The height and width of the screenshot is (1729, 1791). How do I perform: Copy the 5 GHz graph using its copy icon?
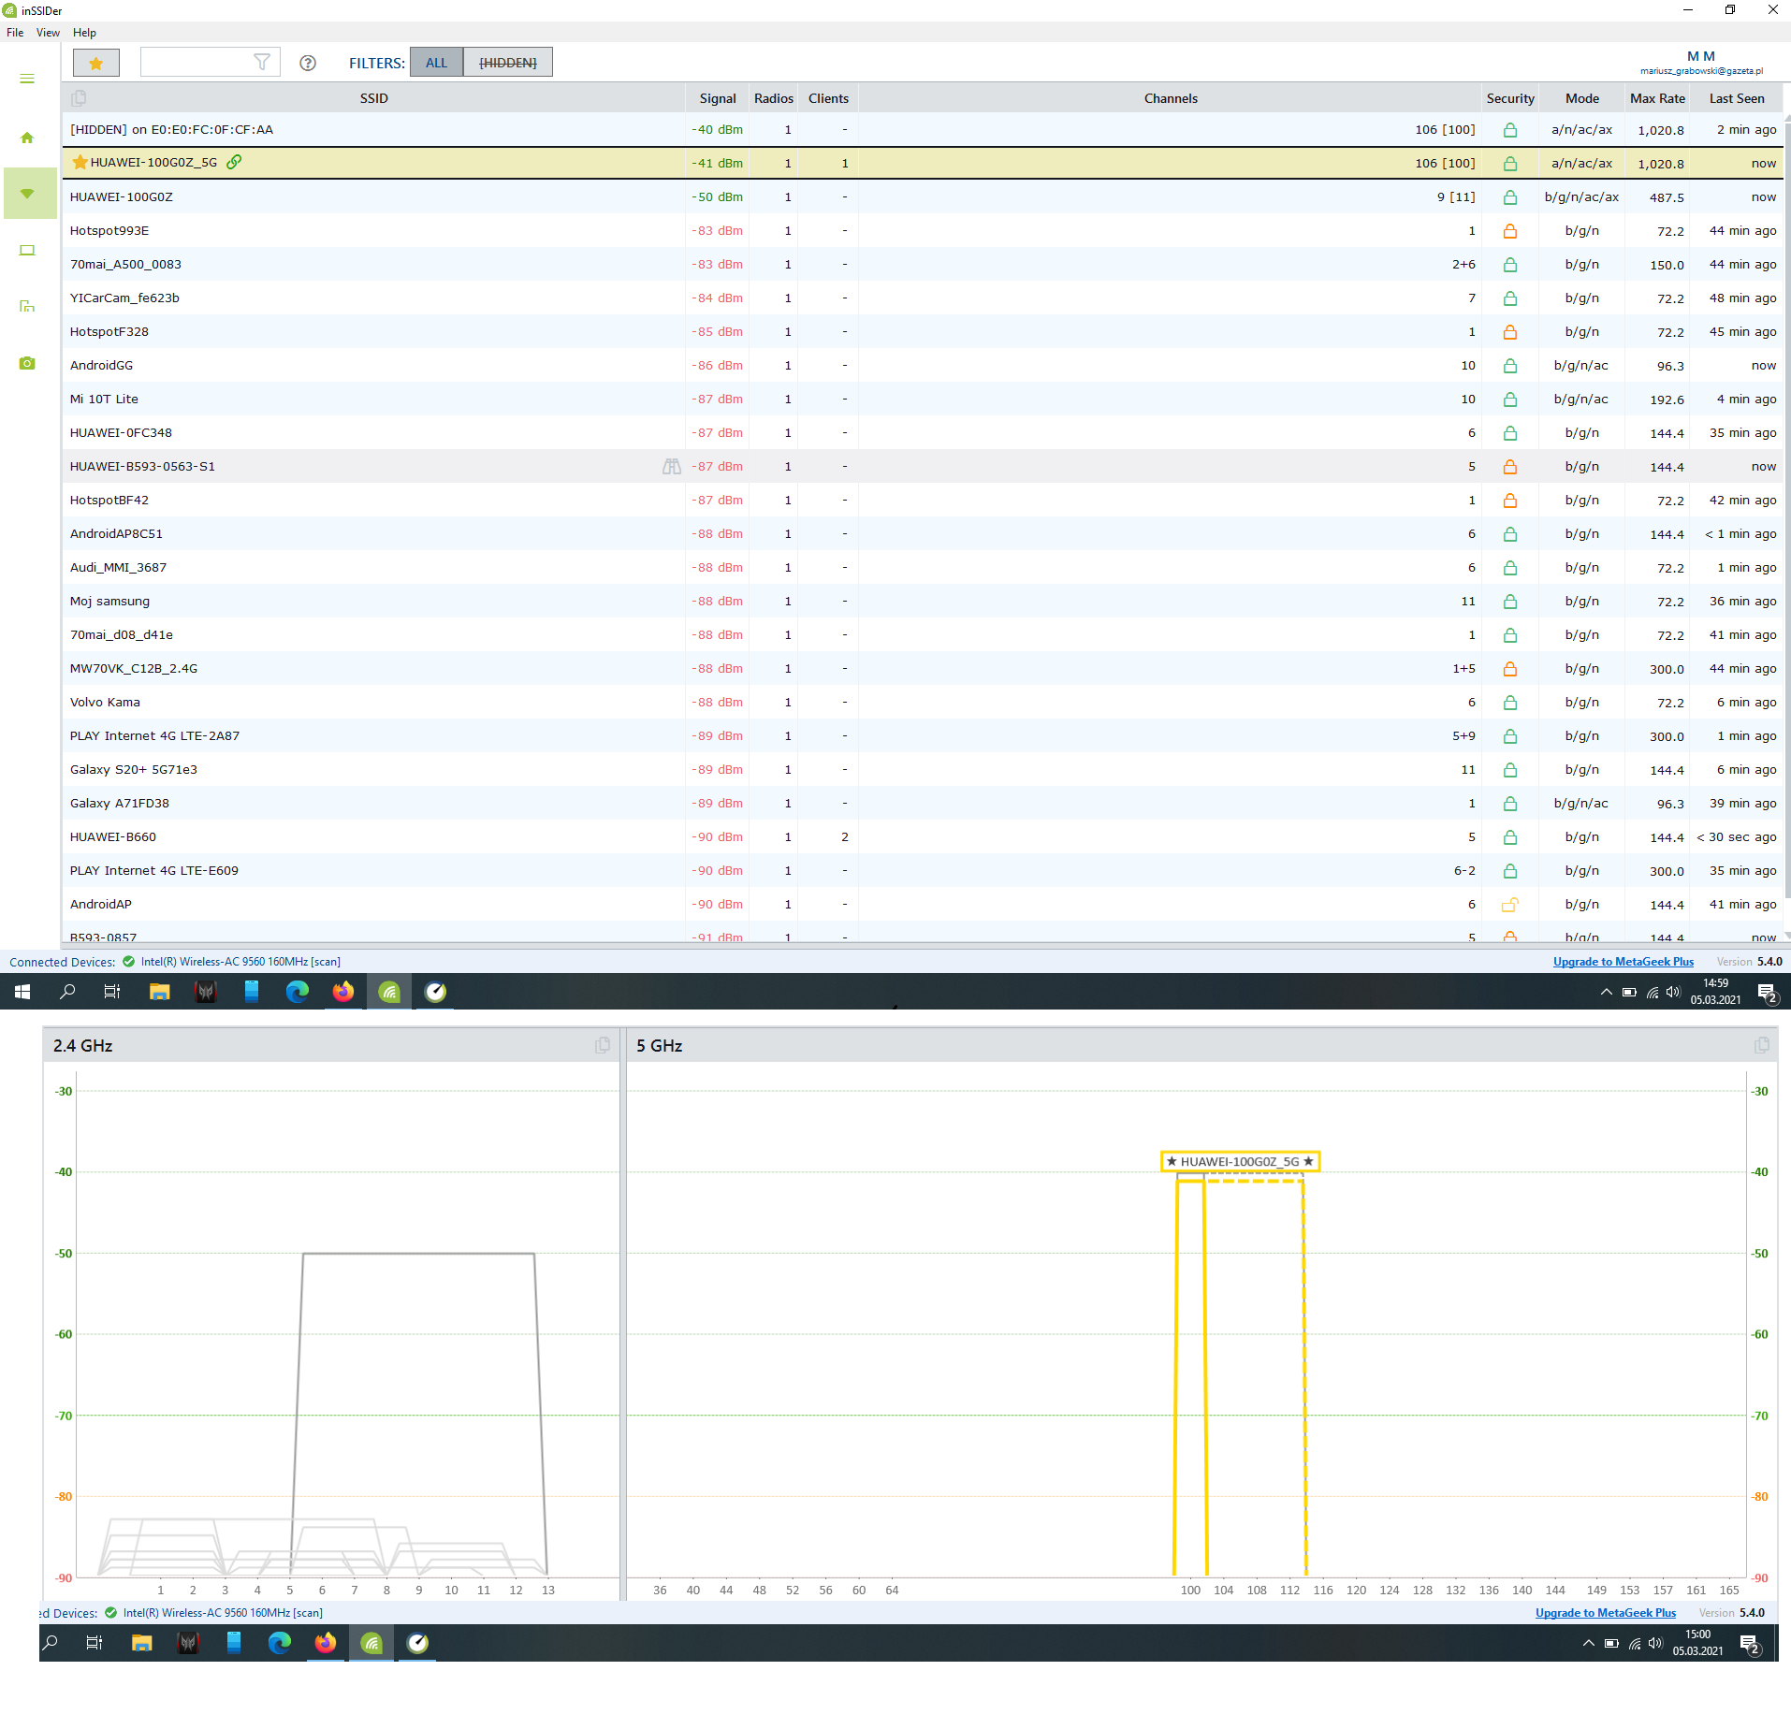point(1762,1045)
